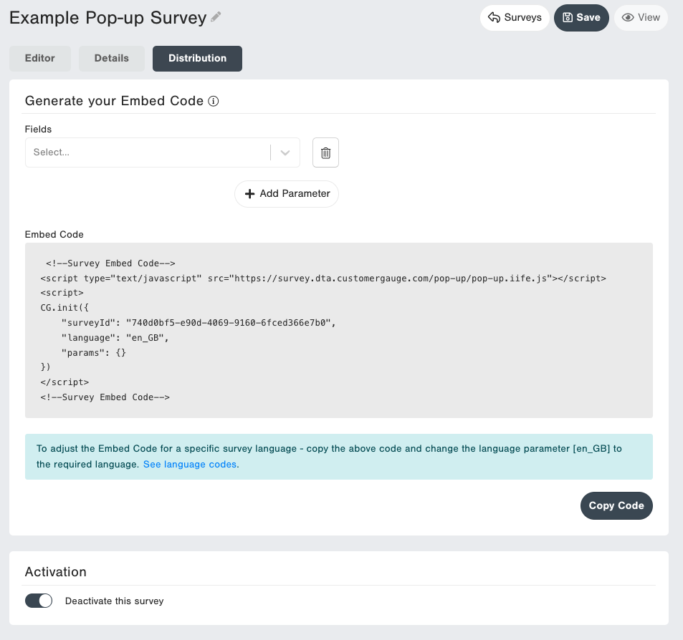Go back to Surveys list
This screenshot has width=683, height=640.
(x=515, y=18)
